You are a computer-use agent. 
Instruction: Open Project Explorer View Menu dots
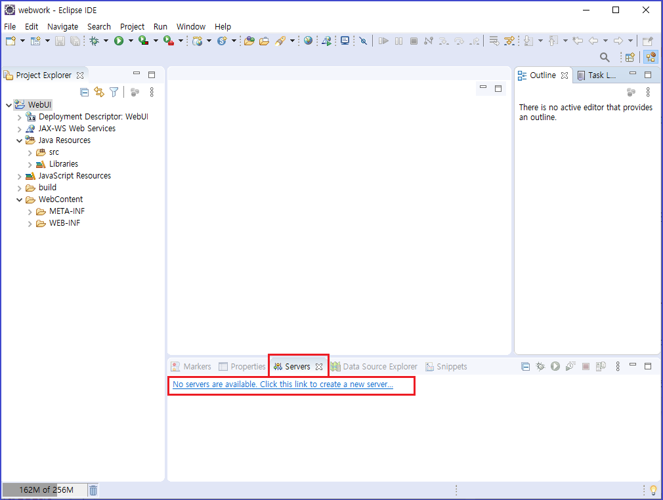(x=152, y=92)
